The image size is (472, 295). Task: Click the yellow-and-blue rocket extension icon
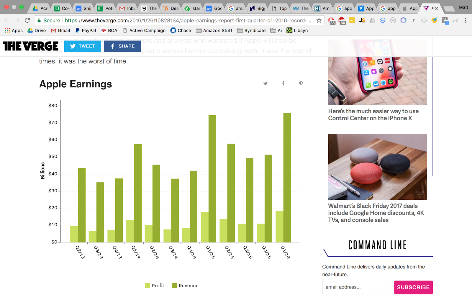(x=434, y=20)
